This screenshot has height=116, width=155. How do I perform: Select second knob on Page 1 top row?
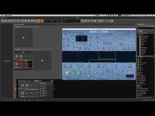pyautogui.click(x=21, y=56)
